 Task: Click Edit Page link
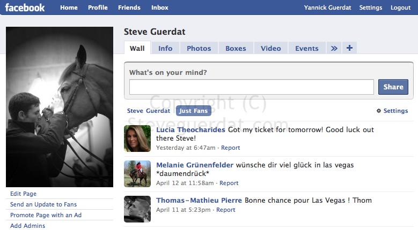coord(23,194)
